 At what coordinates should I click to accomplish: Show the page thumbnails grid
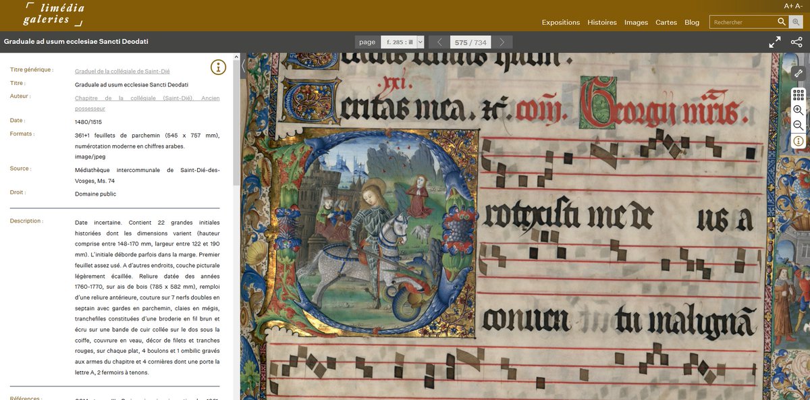click(x=798, y=95)
